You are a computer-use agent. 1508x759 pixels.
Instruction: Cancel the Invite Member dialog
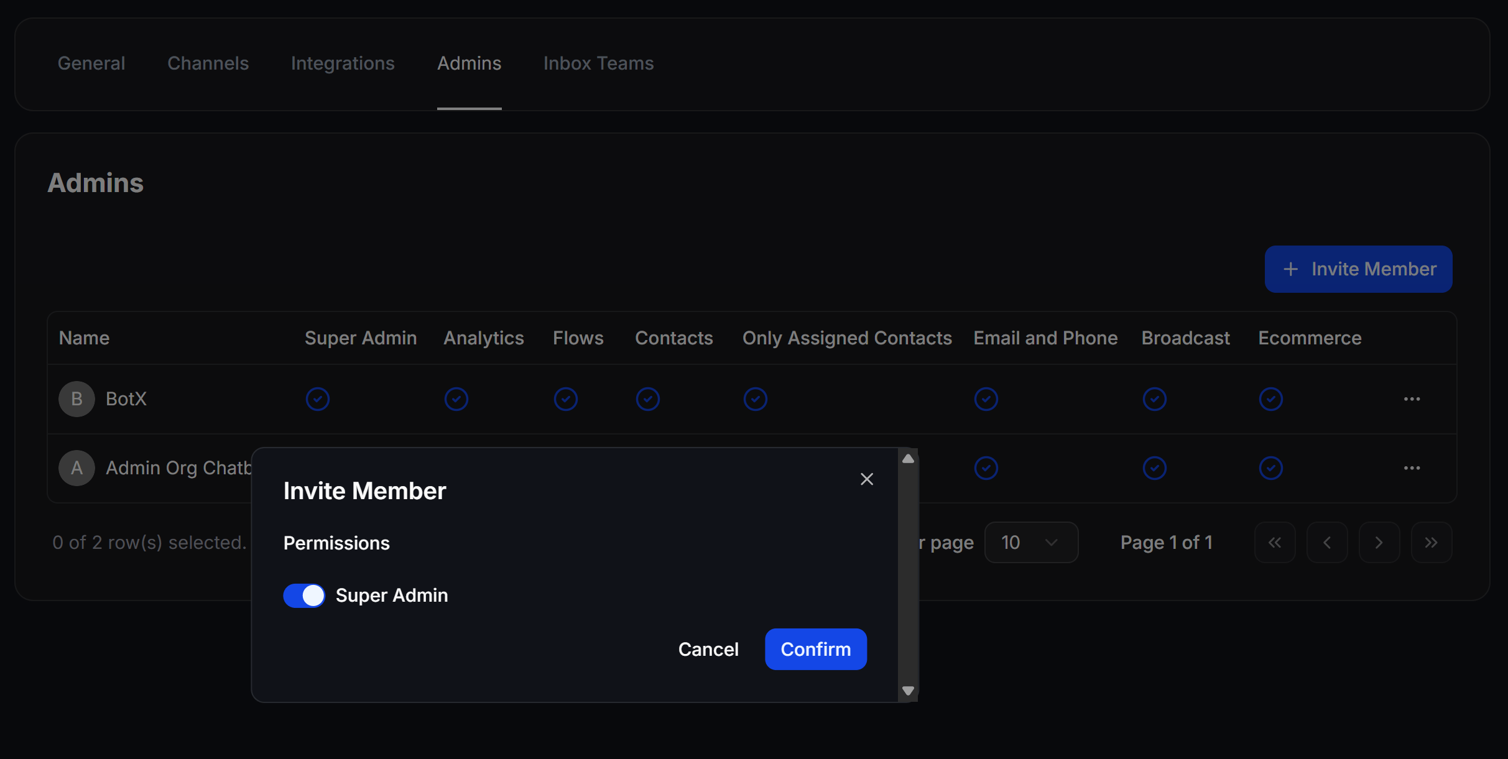tap(708, 649)
